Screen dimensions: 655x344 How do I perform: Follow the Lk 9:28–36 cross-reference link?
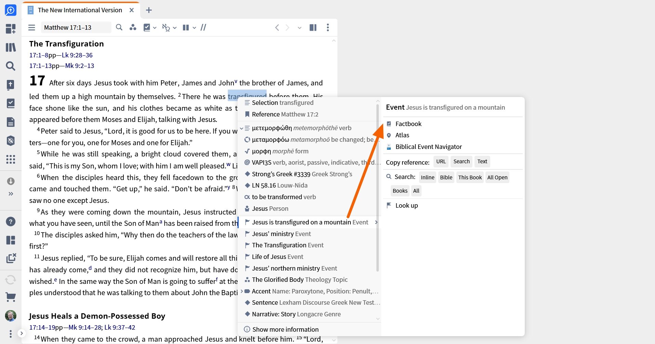77,55
